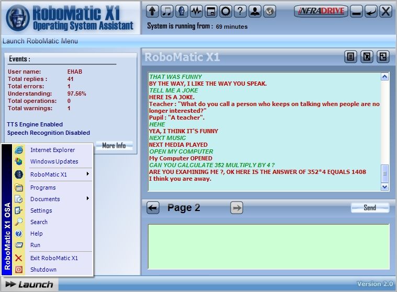Click the conversation scrollbar thumb

tap(384, 173)
